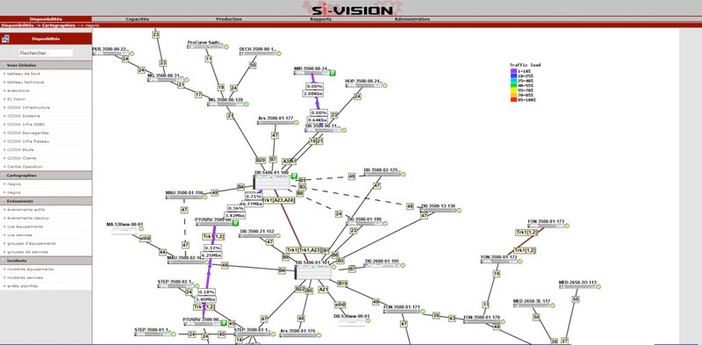Switch to the Rapports top menu
The height and width of the screenshot is (345, 702).
pyautogui.click(x=320, y=19)
